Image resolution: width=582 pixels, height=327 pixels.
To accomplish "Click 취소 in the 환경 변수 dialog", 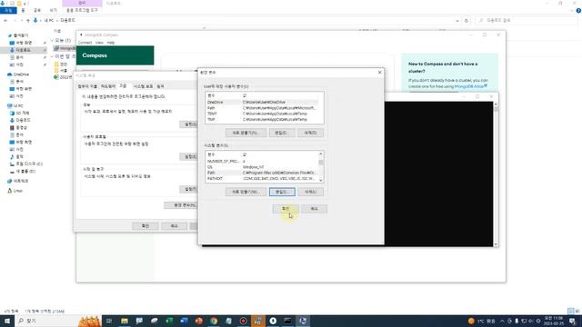I will click(x=314, y=209).
